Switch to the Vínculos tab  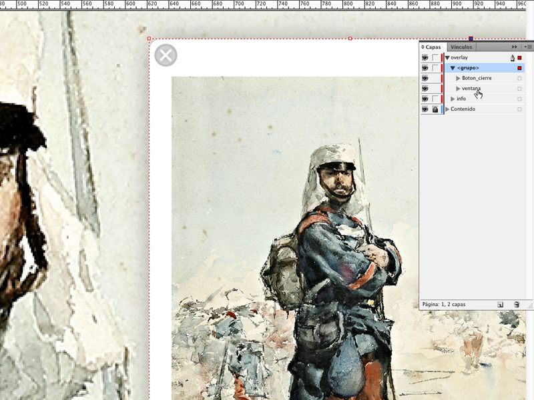pos(461,47)
